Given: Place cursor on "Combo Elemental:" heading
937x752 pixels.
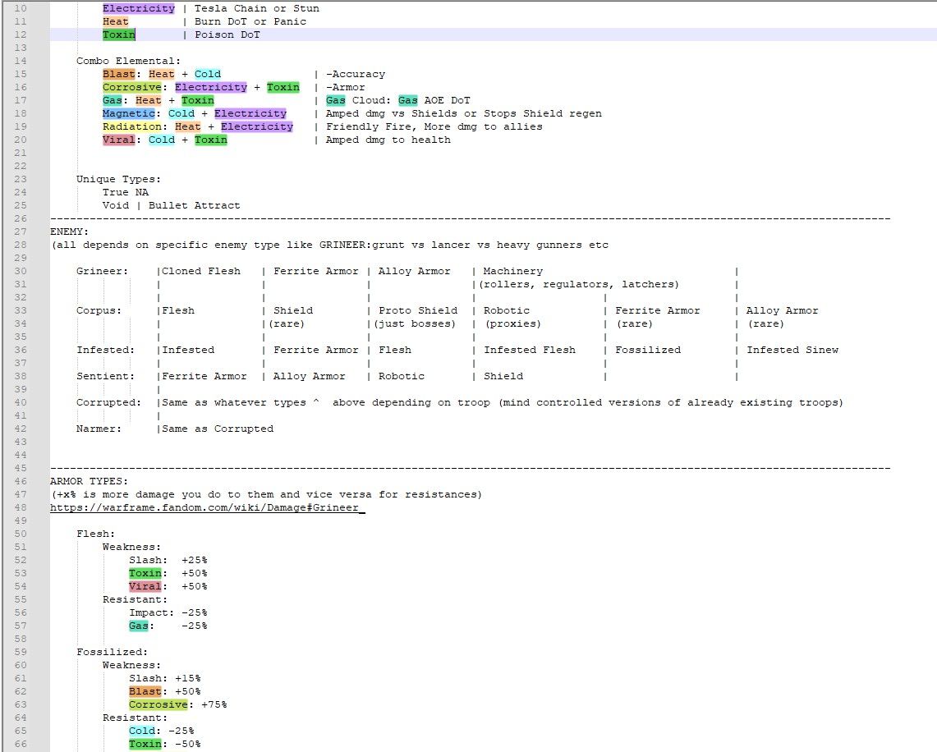Looking at the screenshot, I should pyautogui.click(x=128, y=61).
